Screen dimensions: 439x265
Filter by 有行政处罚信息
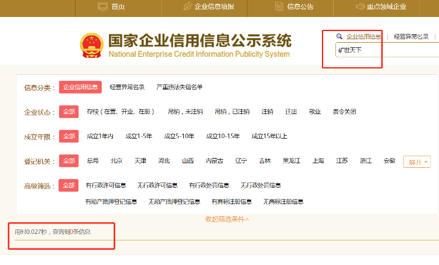click(209, 185)
